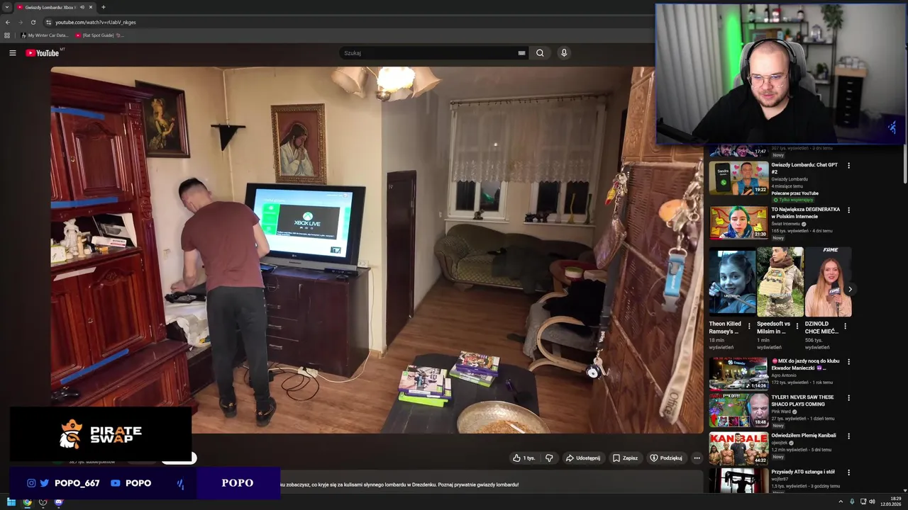This screenshot has width=908, height=510.
Task: Expand the browser tab search dropdown
Action: [7, 7]
